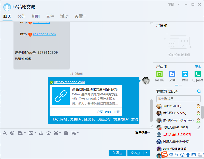Click the message sender's avatar in the chat
This screenshot has width=204, height=159.
(x=146, y=81)
